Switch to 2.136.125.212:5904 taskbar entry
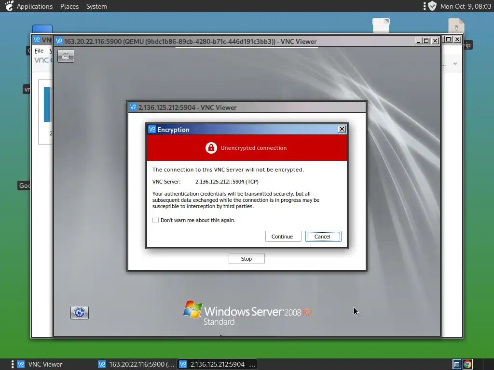494x370 pixels. click(x=218, y=364)
